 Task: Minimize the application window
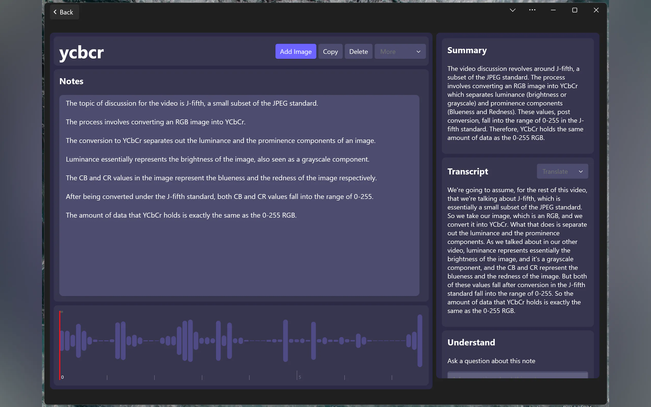pos(553,10)
